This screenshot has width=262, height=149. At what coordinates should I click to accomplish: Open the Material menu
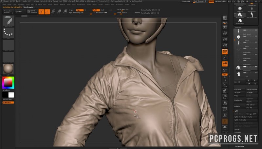pyautogui.click(x=62, y=5)
